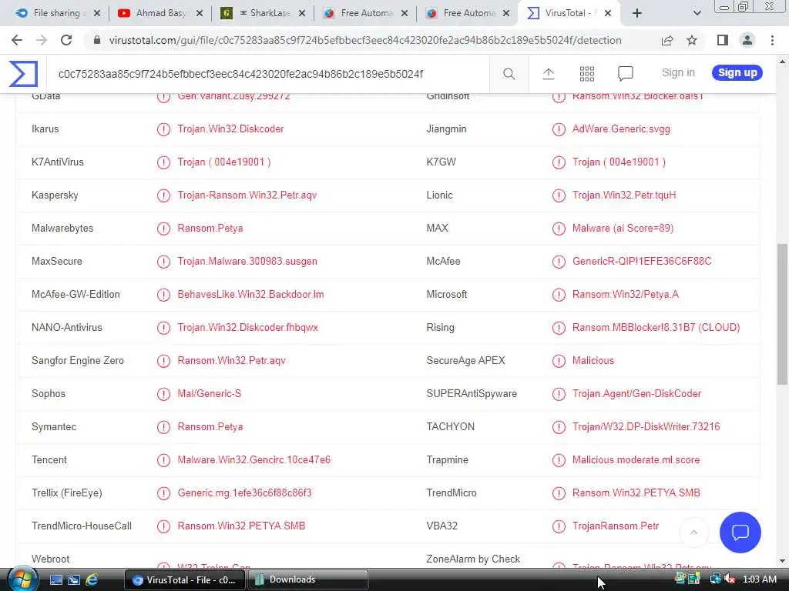Click the volume muted tray icon
The image size is (789, 591).
click(x=730, y=579)
